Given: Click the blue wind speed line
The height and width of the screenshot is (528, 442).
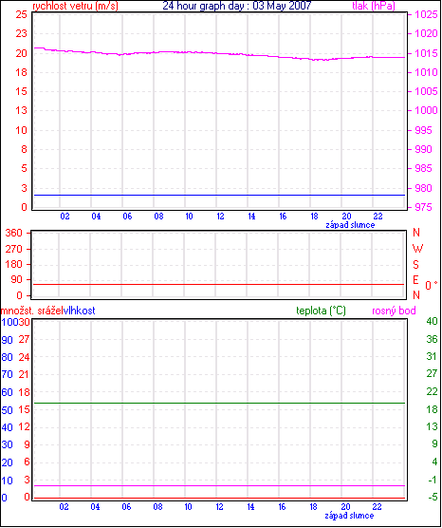Looking at the screenshot, I should pyautogui.click(x=219, y=195).
